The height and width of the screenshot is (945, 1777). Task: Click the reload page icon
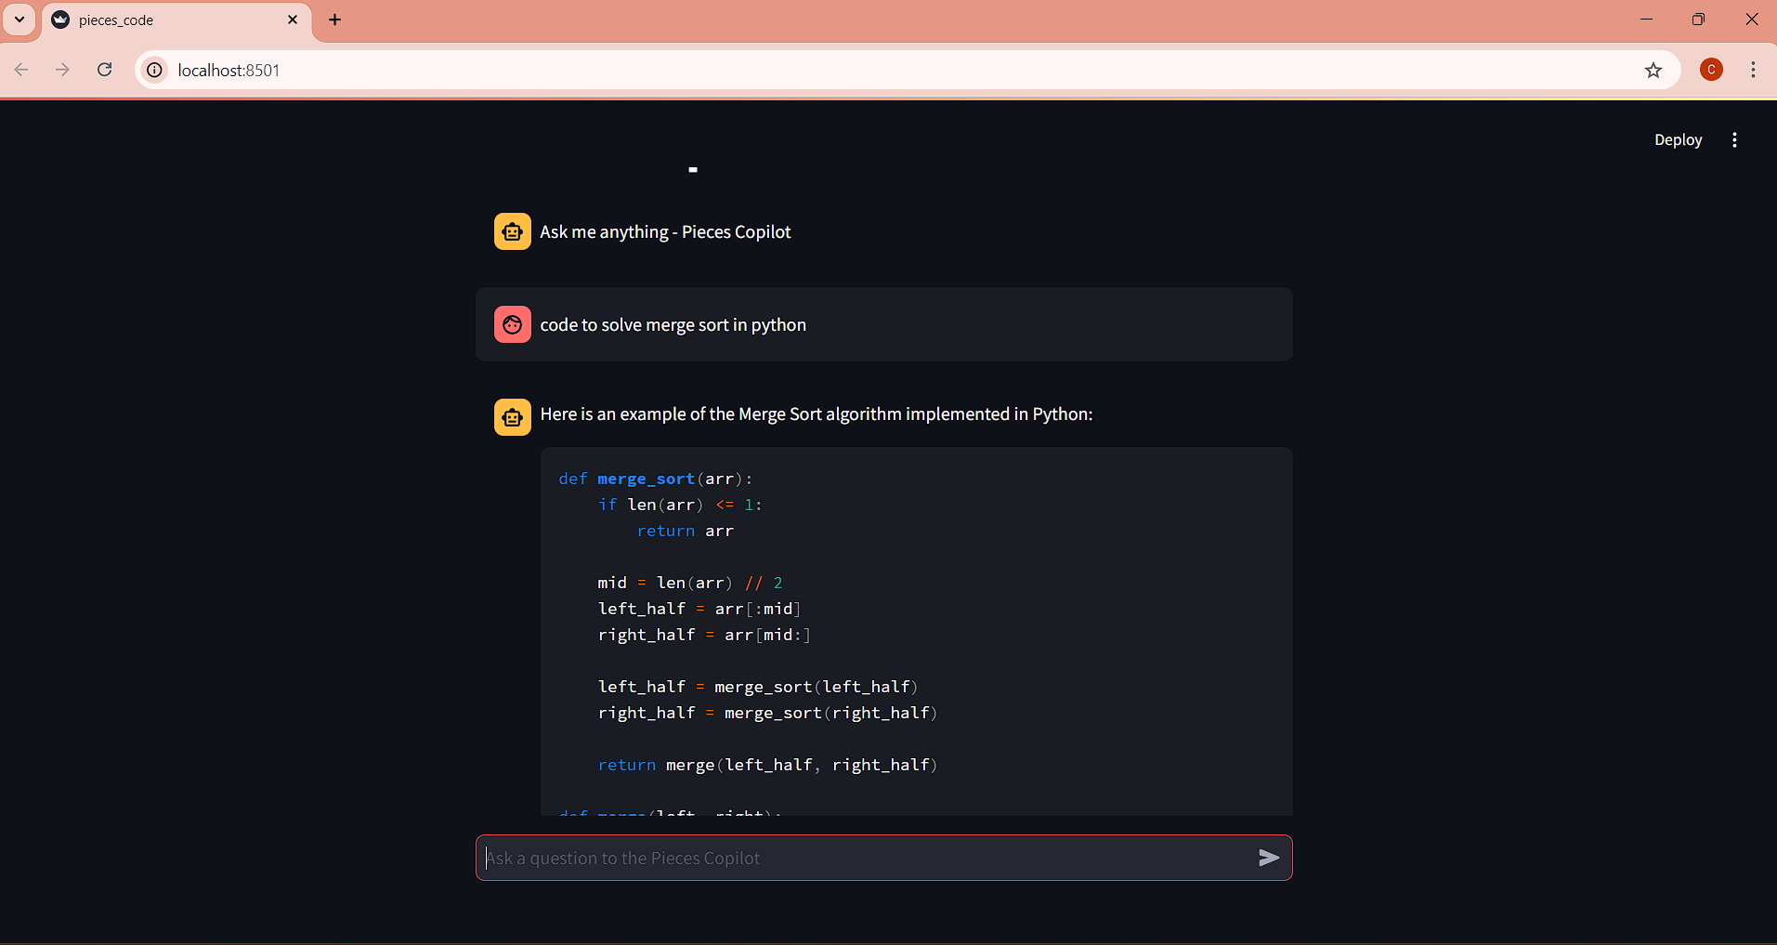tap(104, 70)
